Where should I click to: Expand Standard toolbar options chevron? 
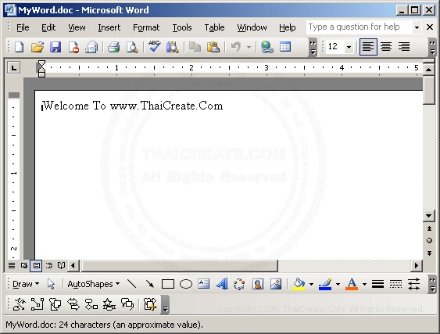(313, 48)
